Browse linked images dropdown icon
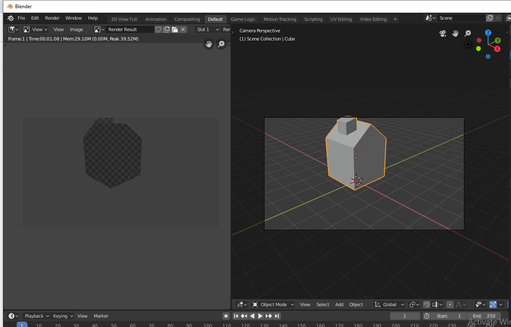Image resolution: width=511 pixels, height=327 pixels. point(99,29)
